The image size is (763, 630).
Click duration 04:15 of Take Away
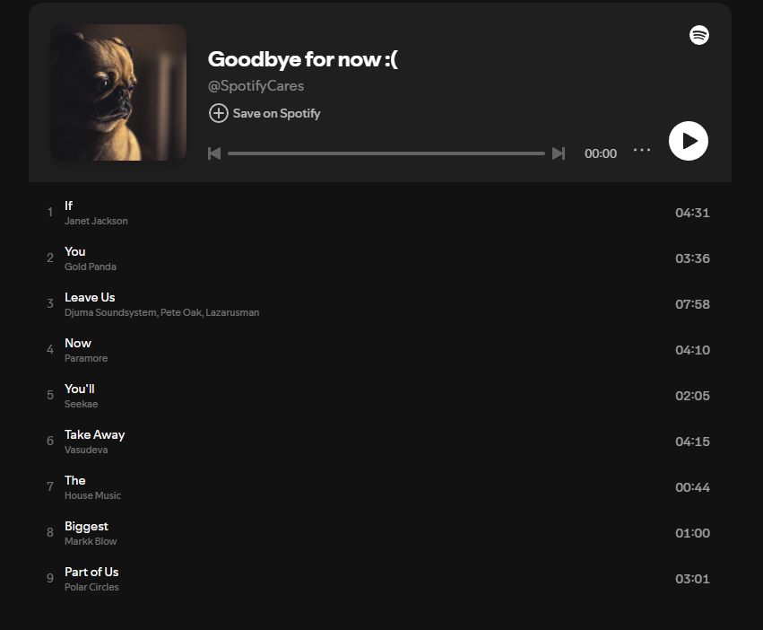click(692, 442)
